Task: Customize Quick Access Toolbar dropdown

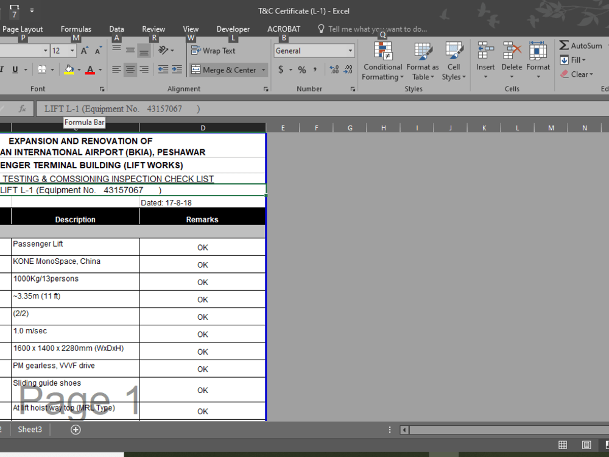Action: click(32, 11)
